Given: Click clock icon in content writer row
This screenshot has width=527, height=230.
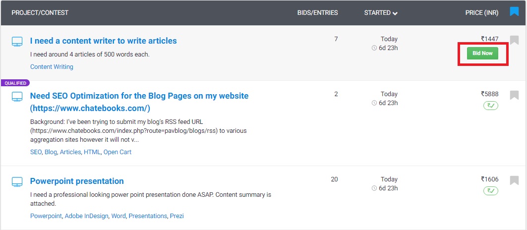Looking at the screenshot, I should point(374,48).
